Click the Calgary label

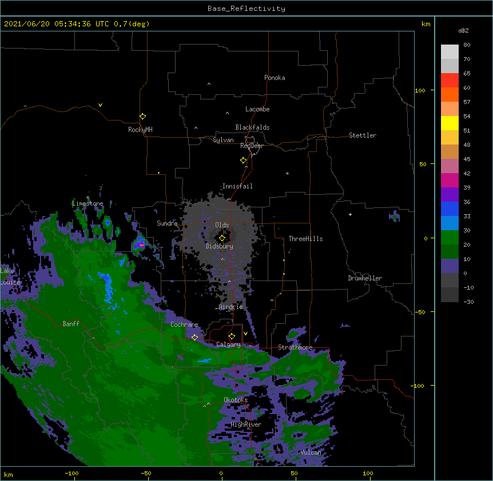click(229, 344)
